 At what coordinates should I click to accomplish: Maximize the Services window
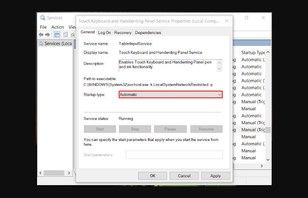pos(246,18)
